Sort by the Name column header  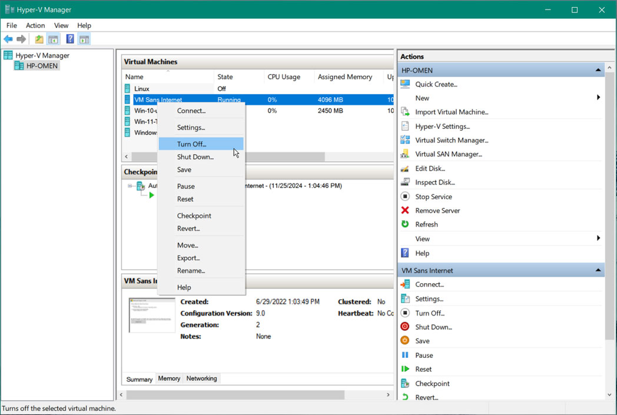168,77
